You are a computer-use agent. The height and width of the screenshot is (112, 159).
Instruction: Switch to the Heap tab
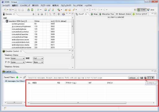click(94, 14)
